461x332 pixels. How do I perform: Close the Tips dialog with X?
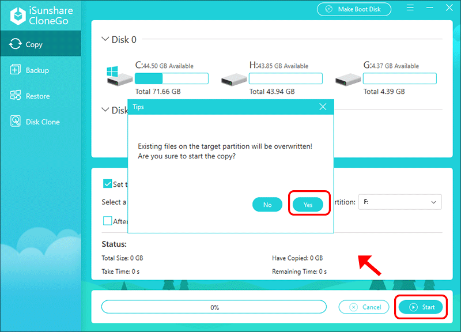pos(323,107)
